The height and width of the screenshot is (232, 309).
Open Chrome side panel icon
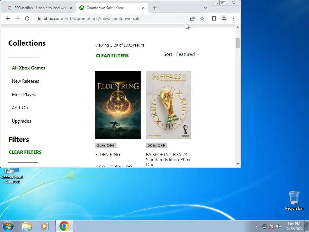pyautogui.click(x=214, y=18)
